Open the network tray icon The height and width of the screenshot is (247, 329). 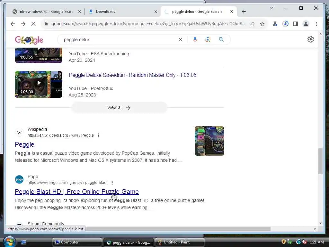298,242
